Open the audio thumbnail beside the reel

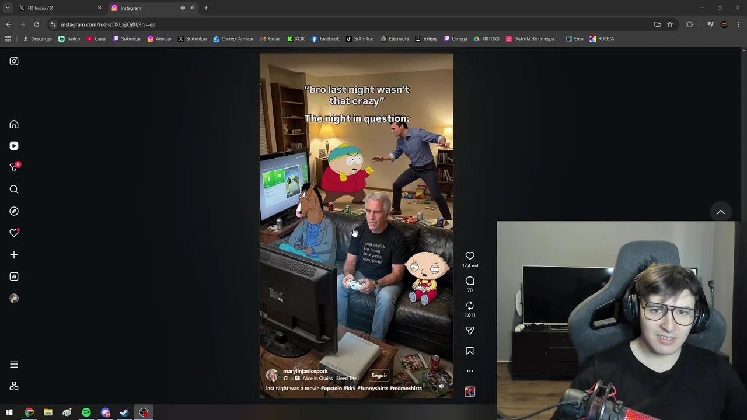(470, 391)
